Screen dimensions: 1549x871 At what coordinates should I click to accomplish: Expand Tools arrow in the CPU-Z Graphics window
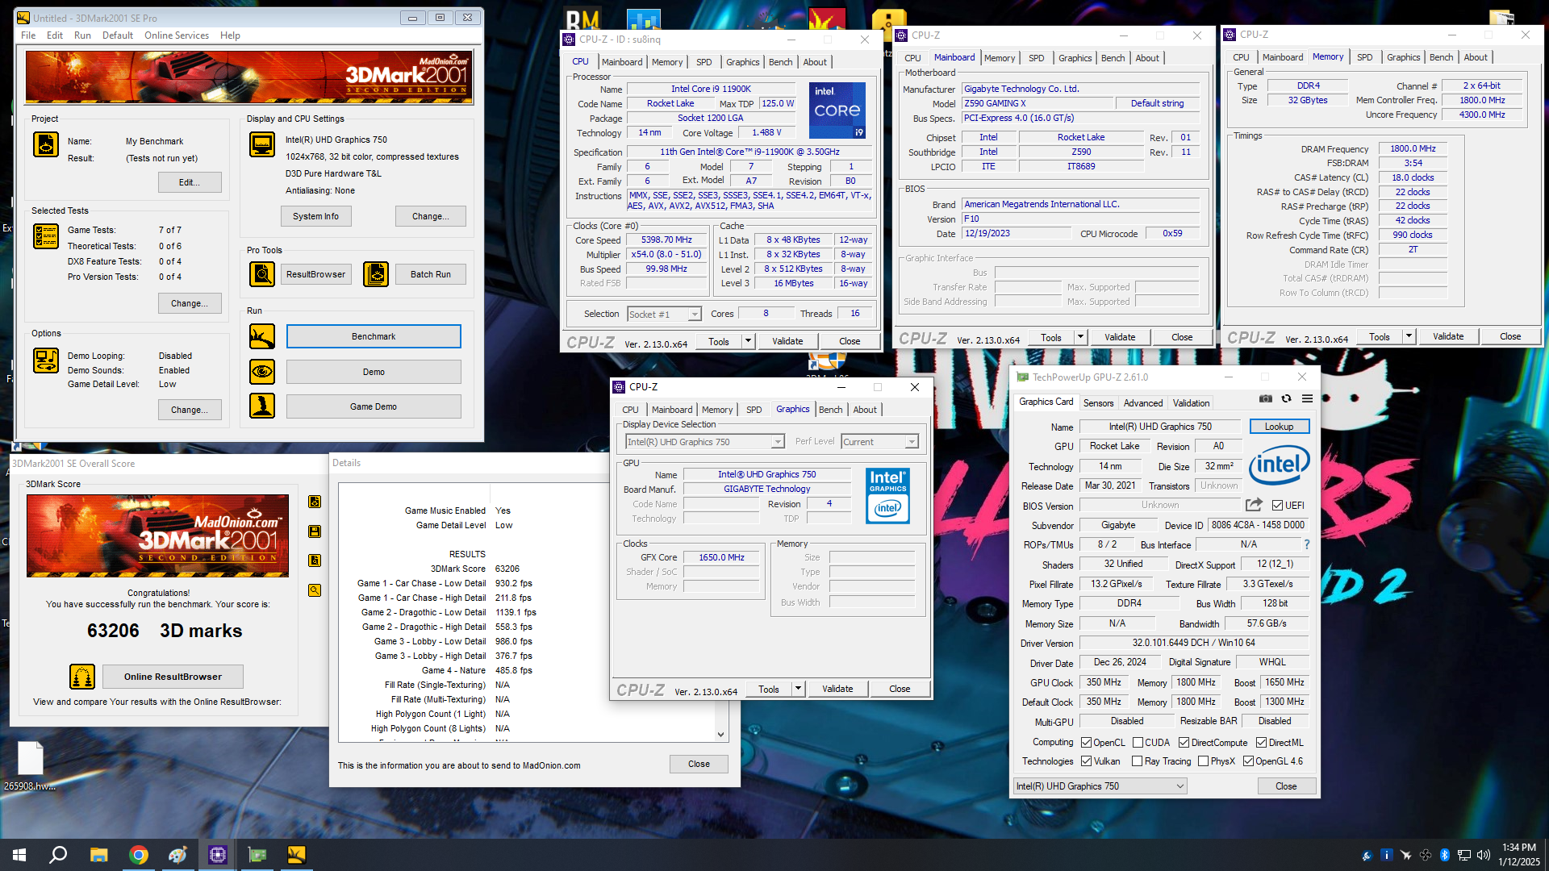798,689
